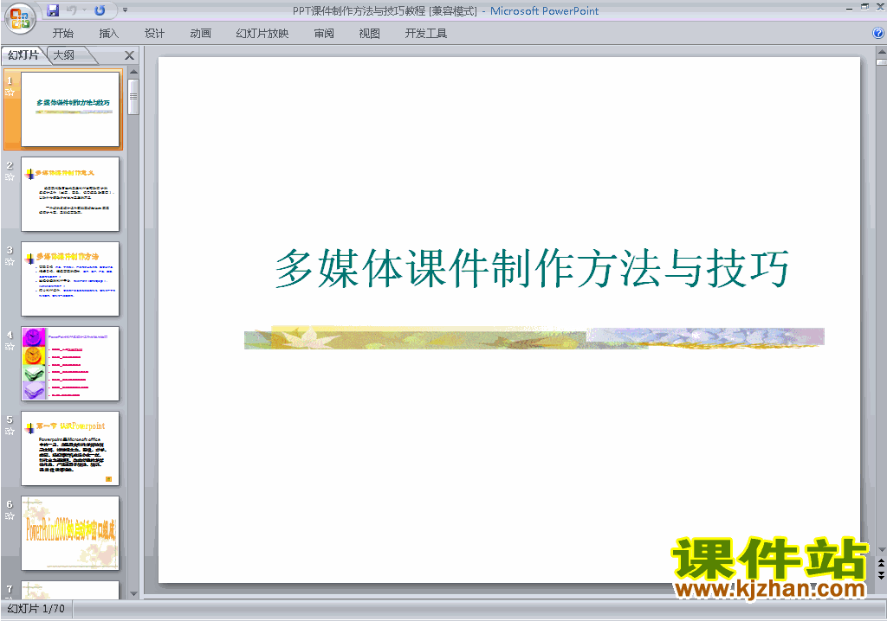Viewport: 887px width, 621px height.
Task: Open the Office button menu
Action: click(20, 18)
